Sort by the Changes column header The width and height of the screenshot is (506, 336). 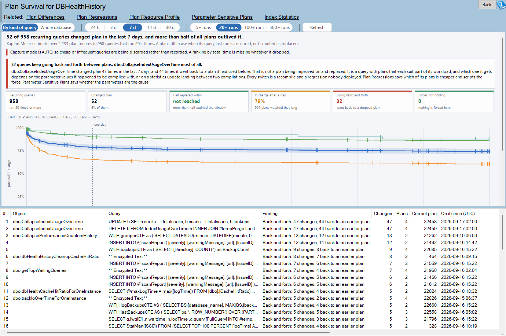(x=383, y=214)
